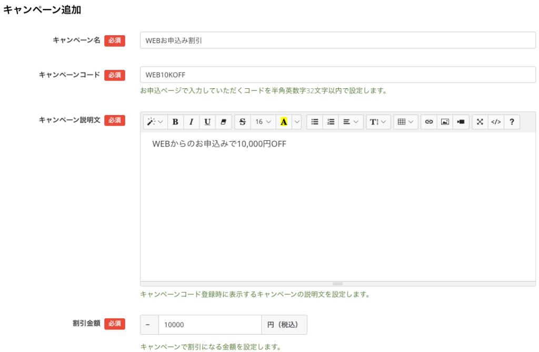
Task: Click the キャンペーンコード input field
Action: tap(337, 75)
